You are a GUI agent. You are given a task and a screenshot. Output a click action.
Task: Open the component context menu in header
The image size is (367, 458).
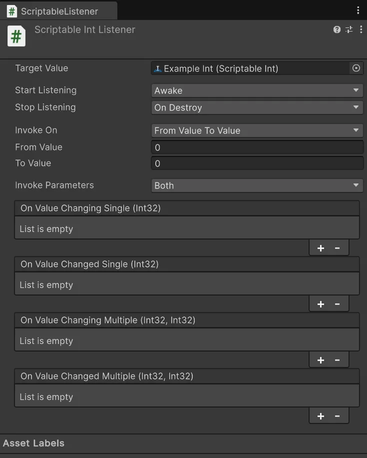pos(361,30)
